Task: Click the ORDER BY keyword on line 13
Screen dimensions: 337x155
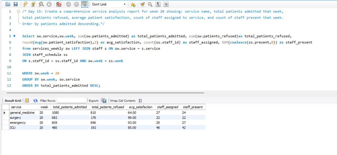Action: point(31,86)
